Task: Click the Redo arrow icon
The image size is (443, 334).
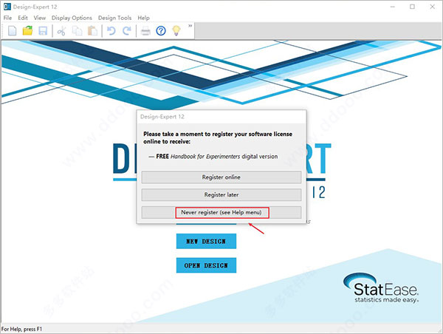Action: (126, 30)
